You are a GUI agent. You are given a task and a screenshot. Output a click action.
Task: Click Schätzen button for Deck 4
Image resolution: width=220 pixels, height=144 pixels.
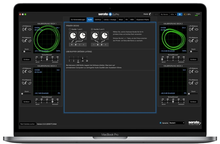[193, 102]
